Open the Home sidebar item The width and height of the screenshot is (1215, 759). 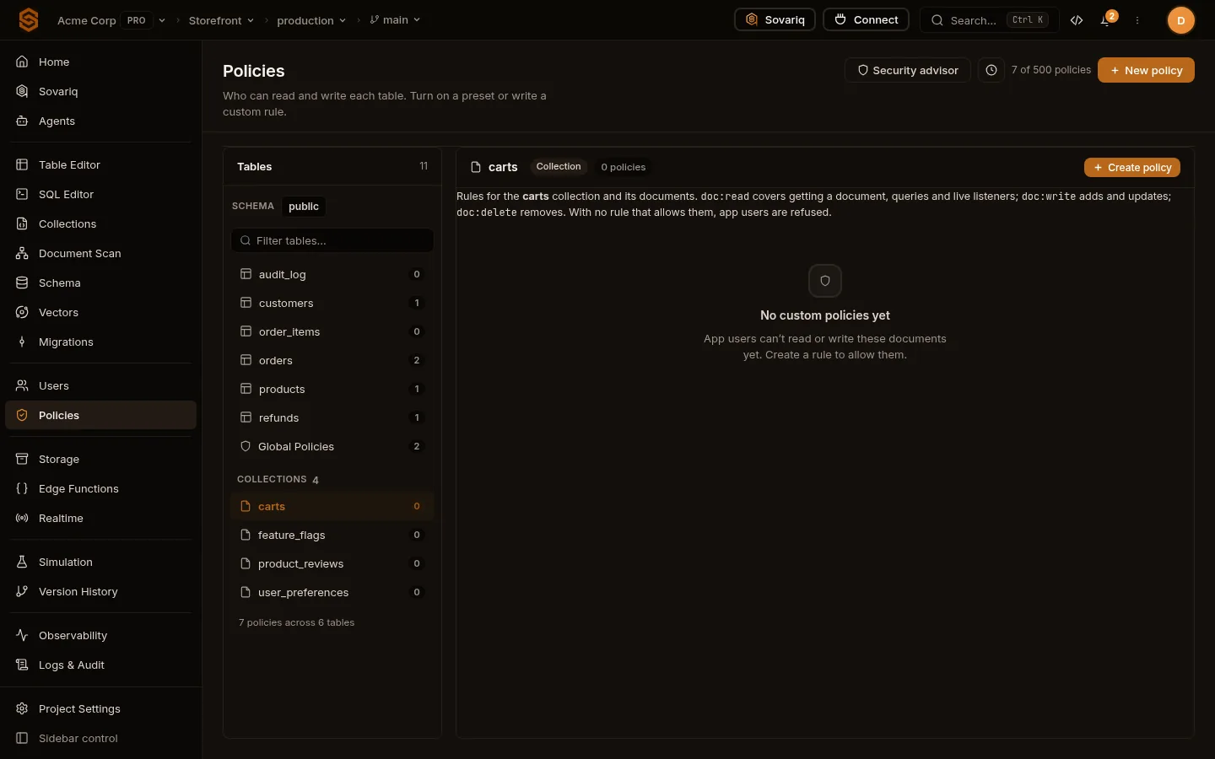[x=100, y=62]
